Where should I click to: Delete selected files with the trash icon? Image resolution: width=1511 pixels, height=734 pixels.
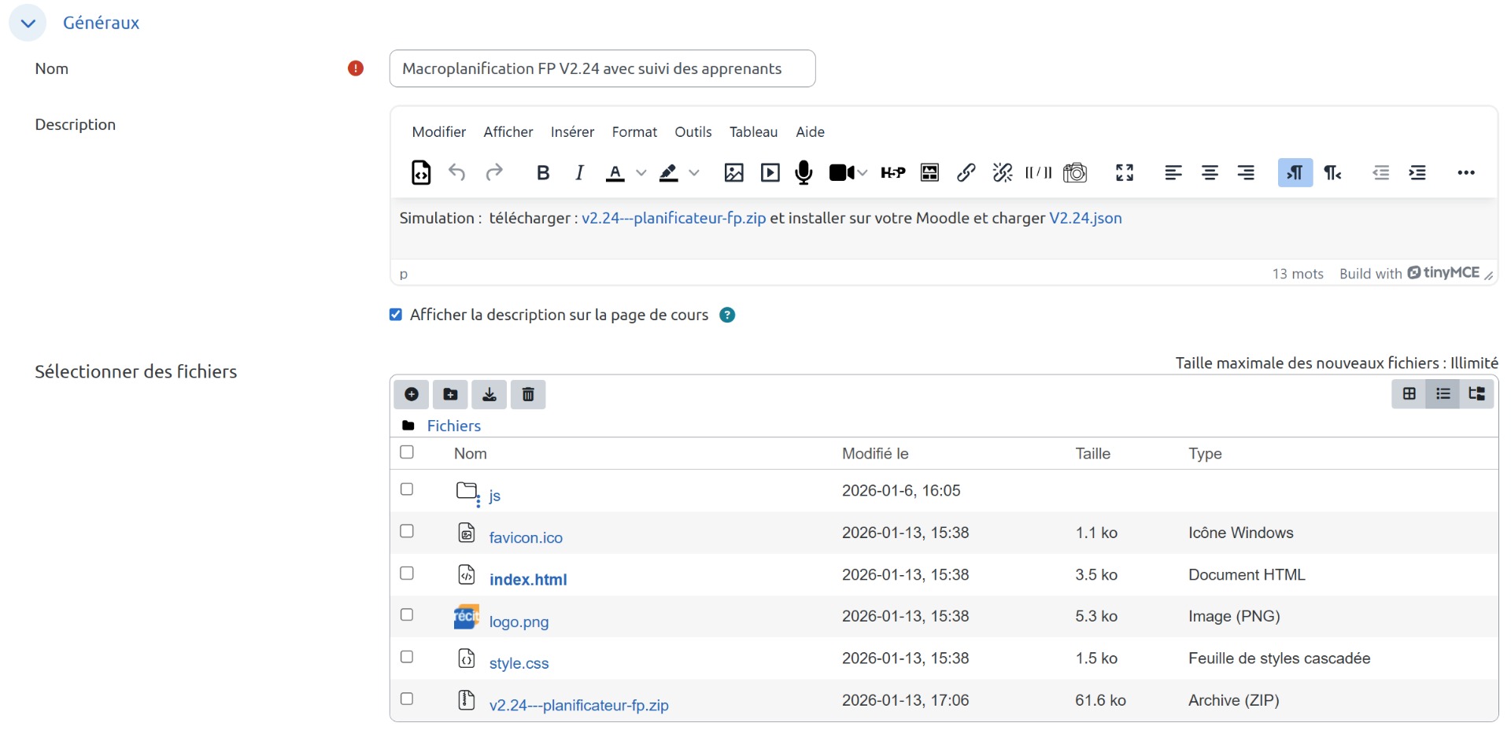[x=527, y=394]
